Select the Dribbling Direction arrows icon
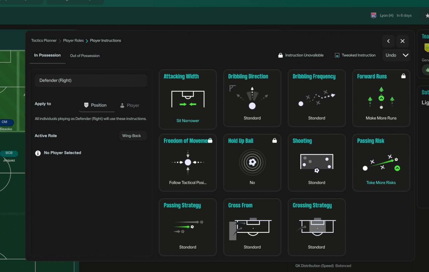The image size is (429, 272). (252, 98)
